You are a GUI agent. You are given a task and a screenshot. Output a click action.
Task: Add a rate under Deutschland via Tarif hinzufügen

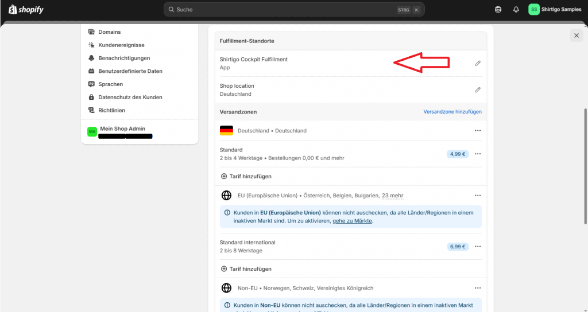pos(246,176)
